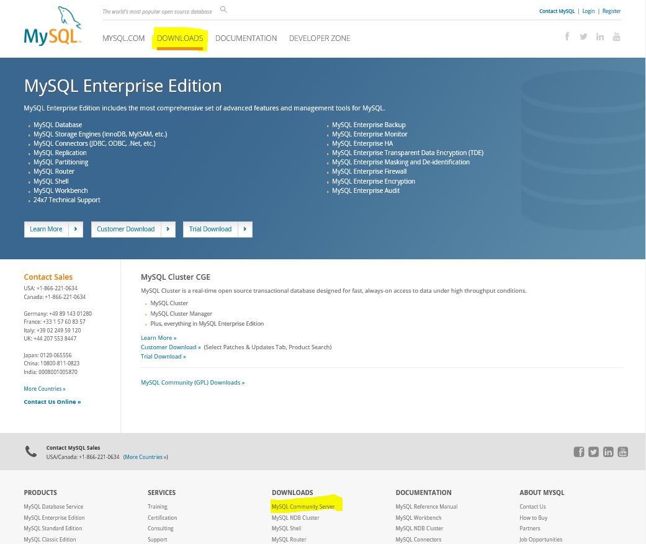This screenshot has height=544, width=646.
Task: Click the Login link
Action: tap(588, 11)
